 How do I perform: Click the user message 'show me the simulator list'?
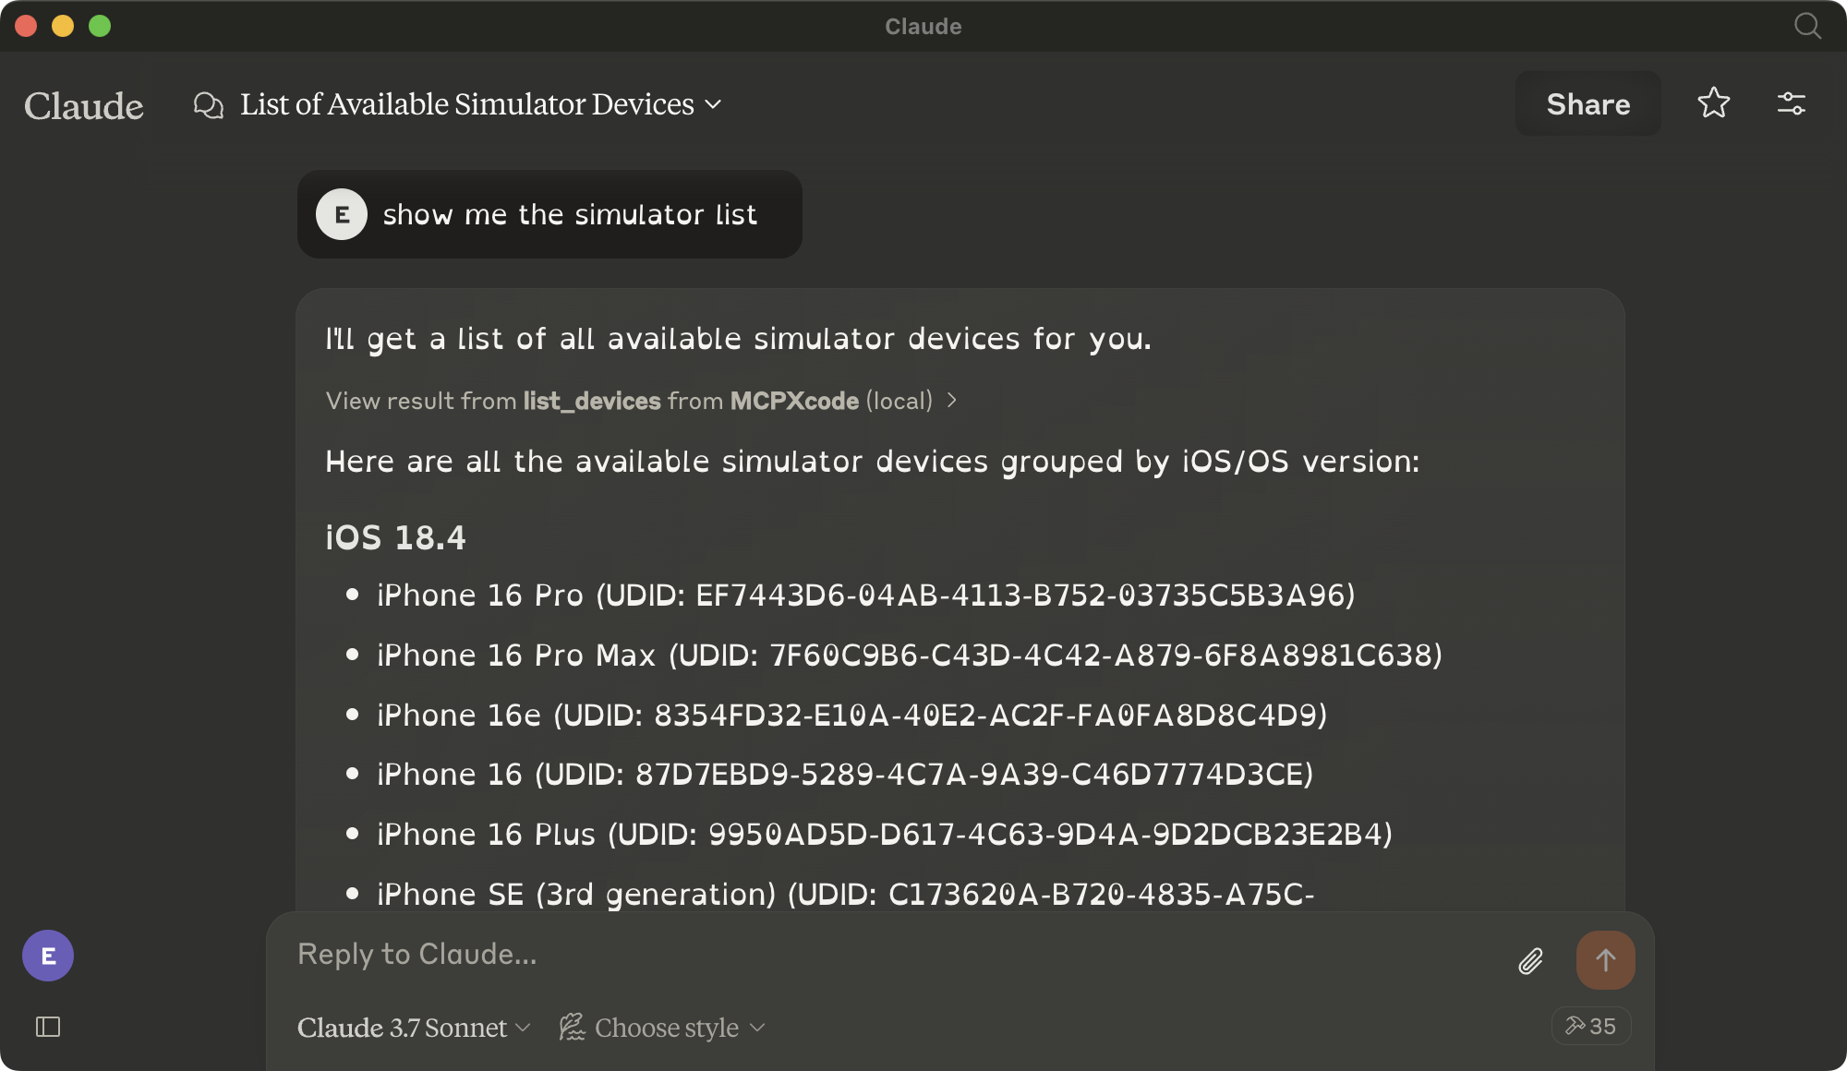pos(569,214)
